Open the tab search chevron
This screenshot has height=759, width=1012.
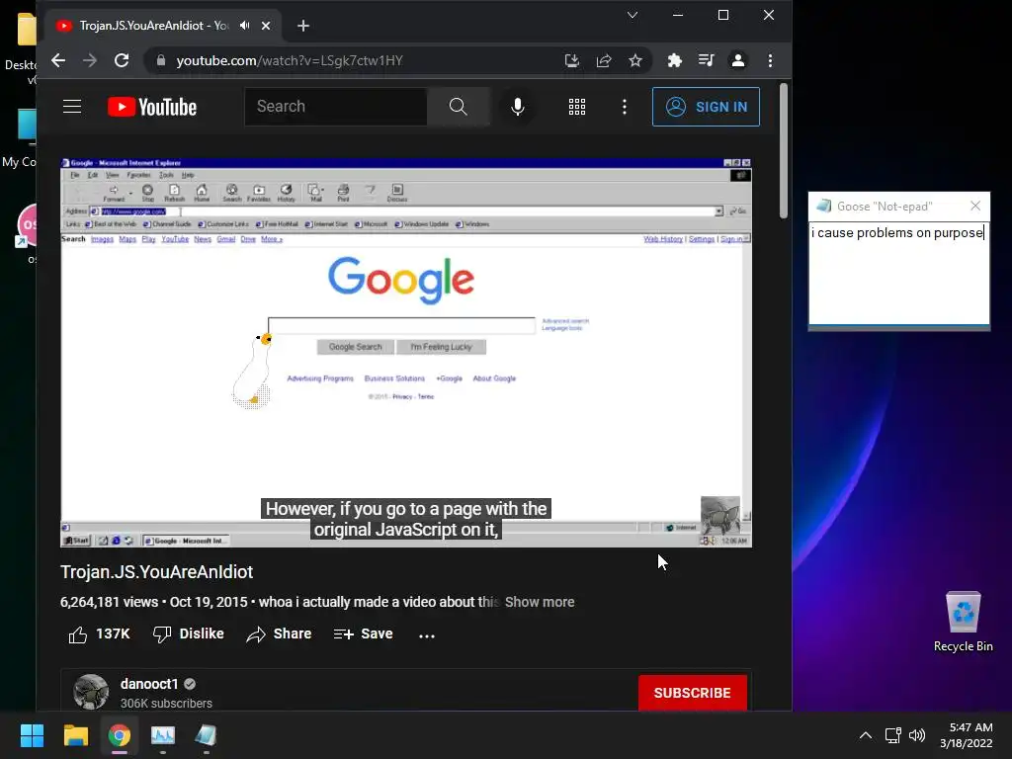point(632,15)
